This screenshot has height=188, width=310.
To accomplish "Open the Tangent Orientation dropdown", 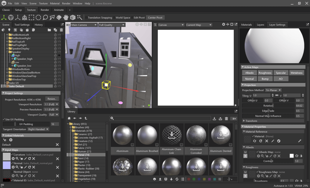I will click(x=38, y=129).
